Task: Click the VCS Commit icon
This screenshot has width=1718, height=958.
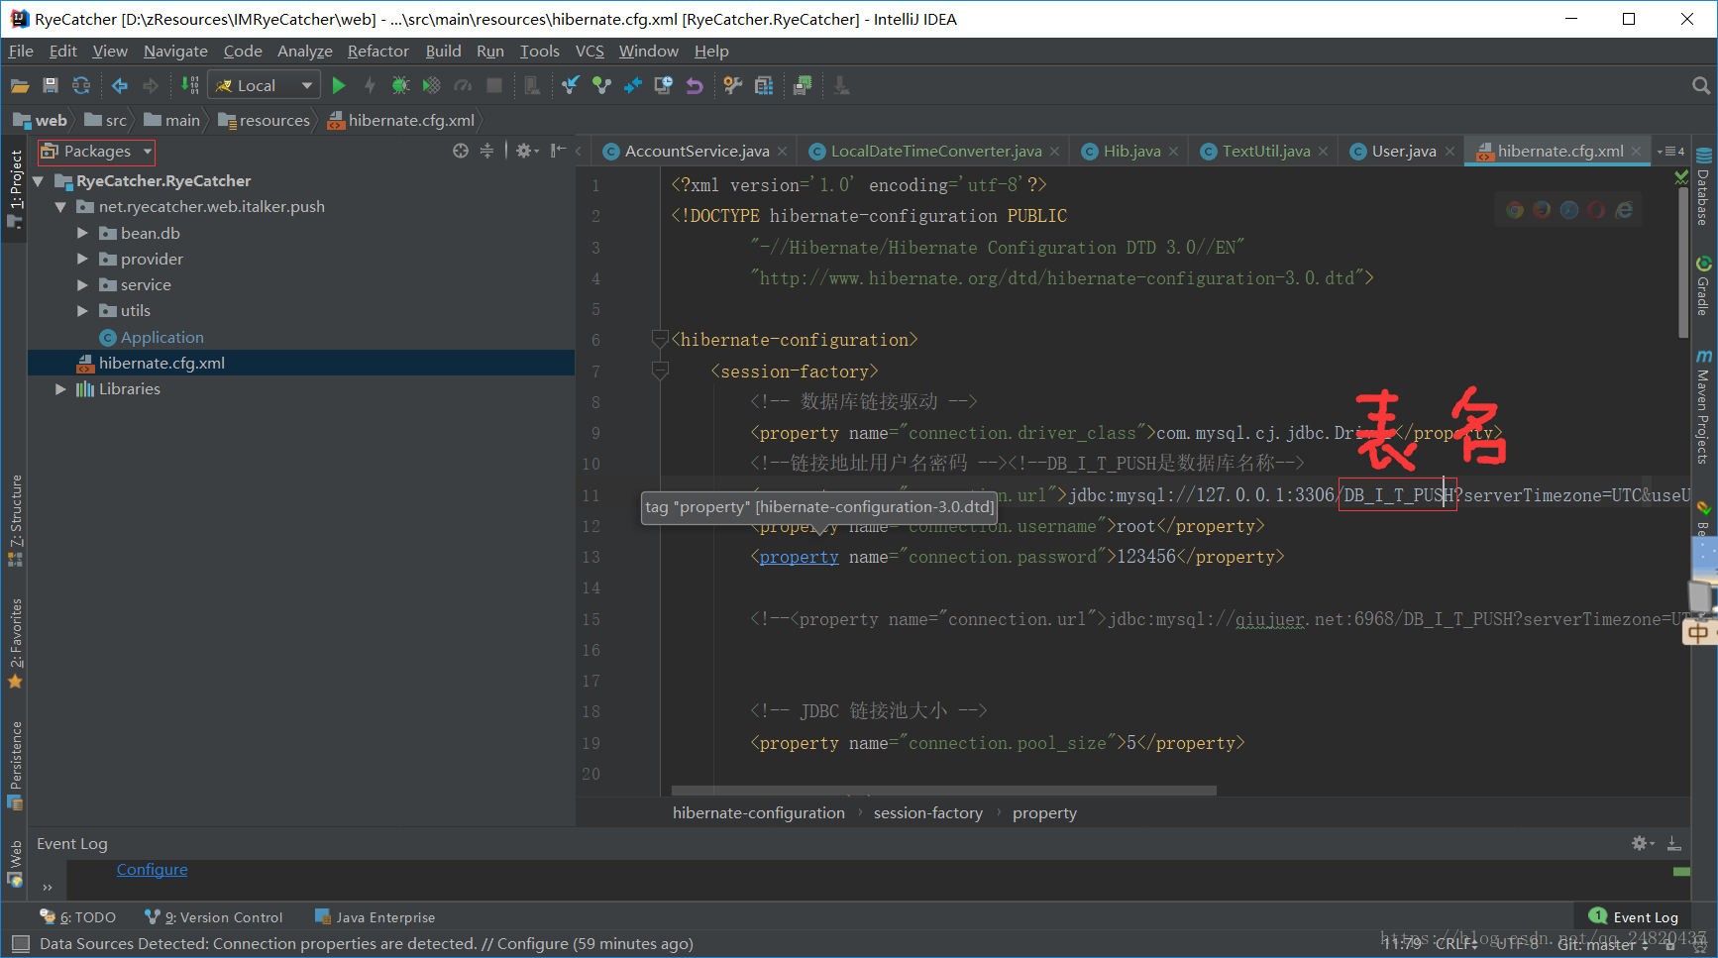Action: 601,86
